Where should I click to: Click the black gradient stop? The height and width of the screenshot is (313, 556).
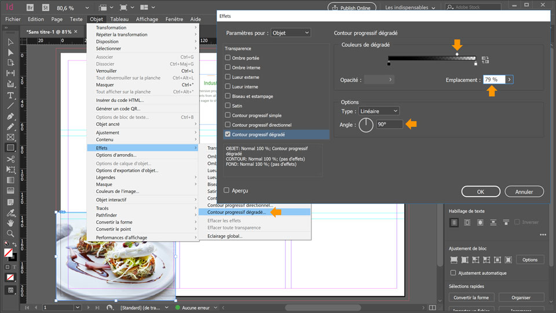[389, 64]
